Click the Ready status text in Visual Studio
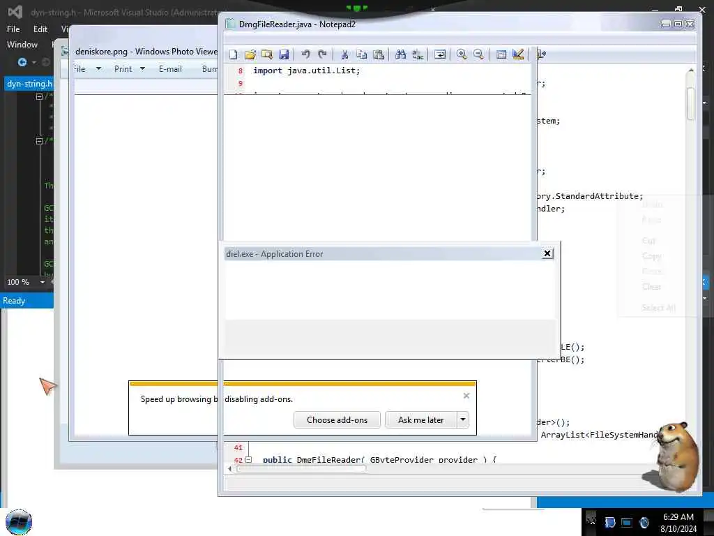Image resolution: width=714 pixels, height=536 pixels. [x=14, y=301]
